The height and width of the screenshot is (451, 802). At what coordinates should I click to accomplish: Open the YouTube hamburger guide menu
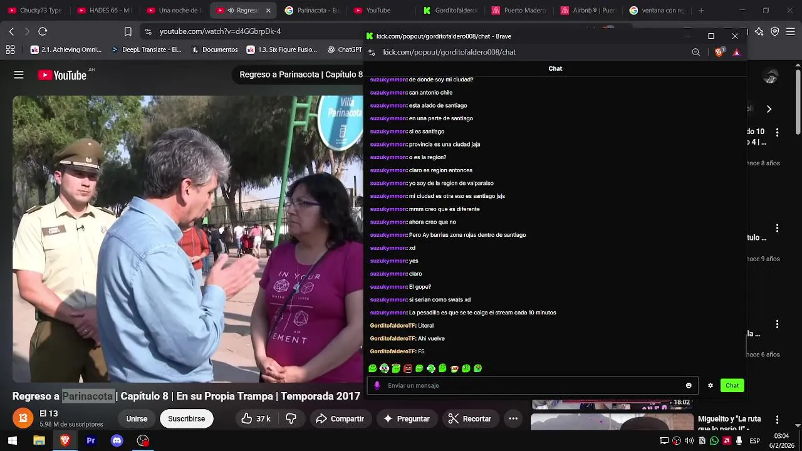(19, 75)
